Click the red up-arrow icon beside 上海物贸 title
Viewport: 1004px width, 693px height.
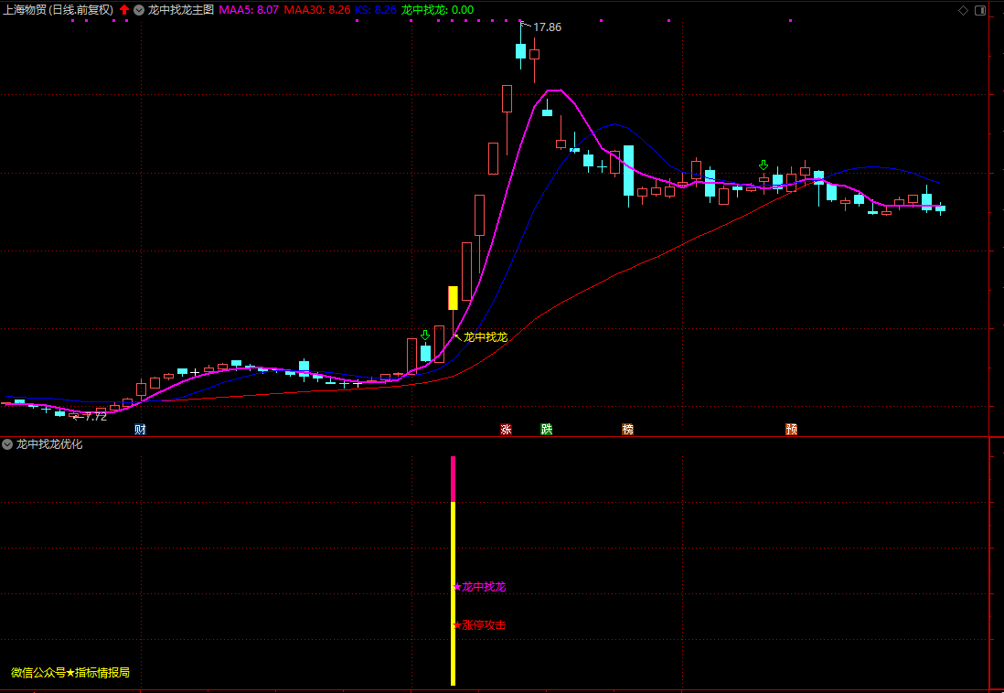click(x=124, y=10)
